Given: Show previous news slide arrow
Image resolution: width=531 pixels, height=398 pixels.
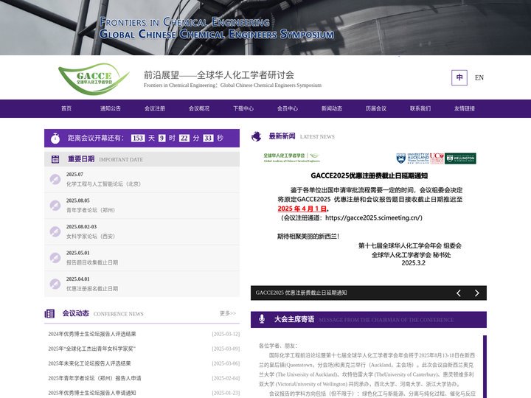Looking at the screenshot, I should tap(459, 293).
